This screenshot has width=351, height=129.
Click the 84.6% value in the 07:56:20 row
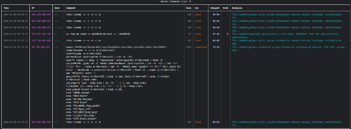216,27
